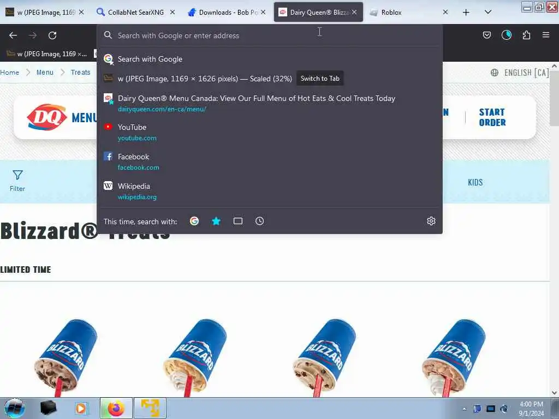The height and width of the screenshot is (419, 559).
Task: Click the monitor icon in the system tray
Action: point(491,409)
